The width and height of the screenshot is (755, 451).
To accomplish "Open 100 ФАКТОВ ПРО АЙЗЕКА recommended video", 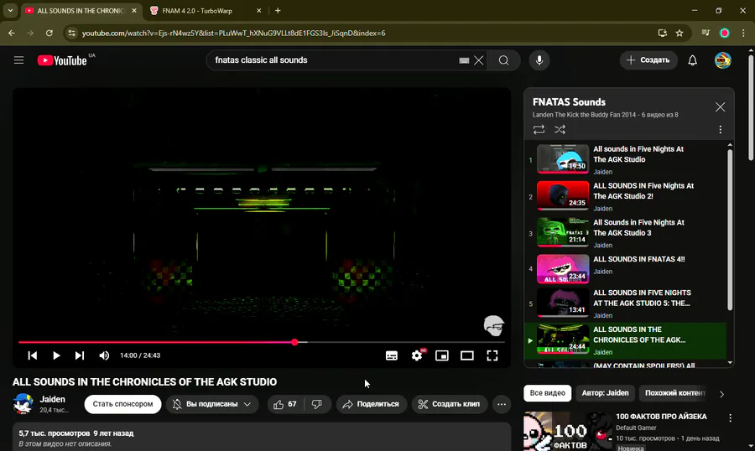I will tap(661, 417).
